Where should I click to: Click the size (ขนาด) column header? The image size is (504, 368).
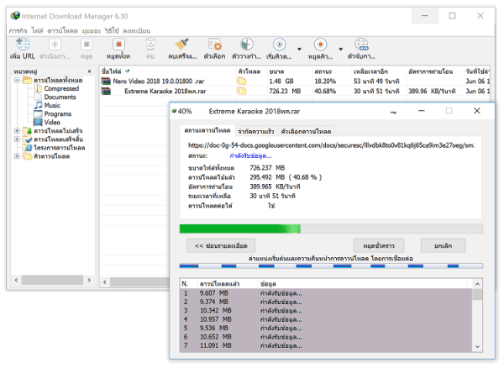290,71
